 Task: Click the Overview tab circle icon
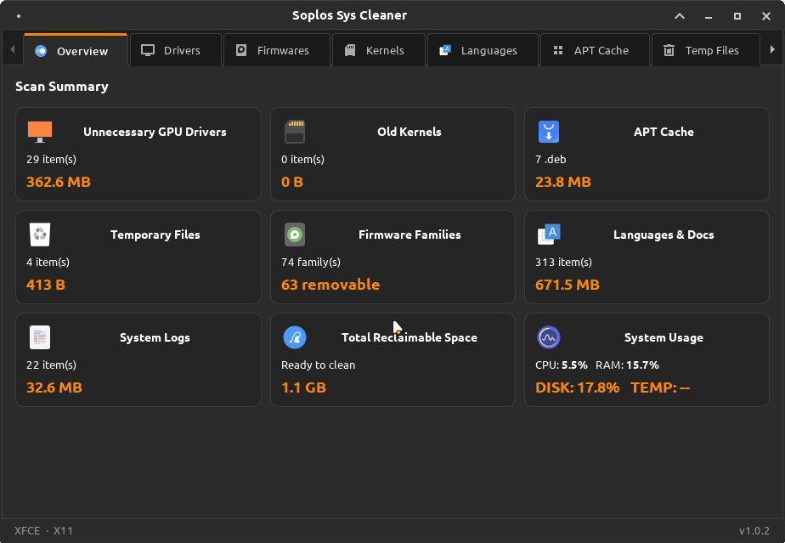[x=41, y=51]
